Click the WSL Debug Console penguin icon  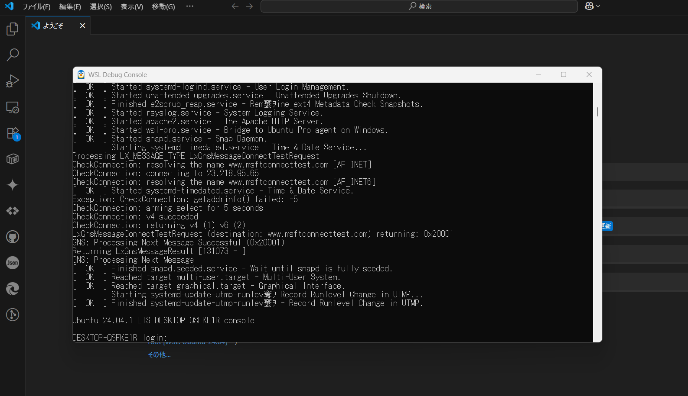point(81,74)
